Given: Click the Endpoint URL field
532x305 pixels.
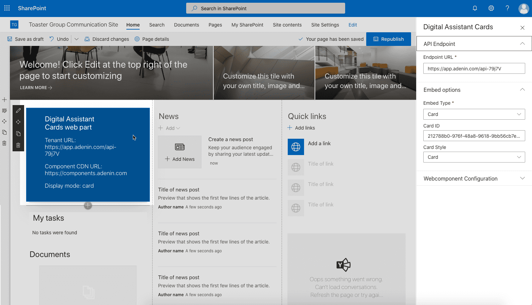Looking at the screenshot, I should (x=474, y=68).
